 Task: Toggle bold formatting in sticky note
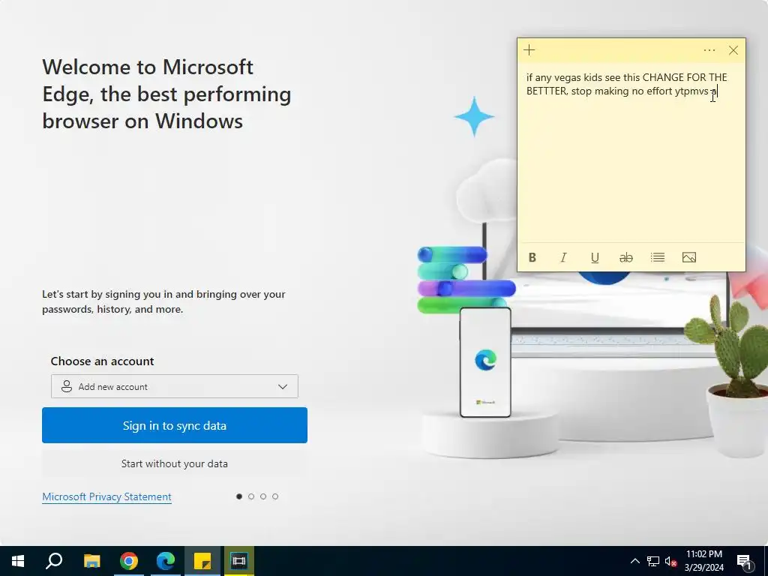[x=532, y=258]
